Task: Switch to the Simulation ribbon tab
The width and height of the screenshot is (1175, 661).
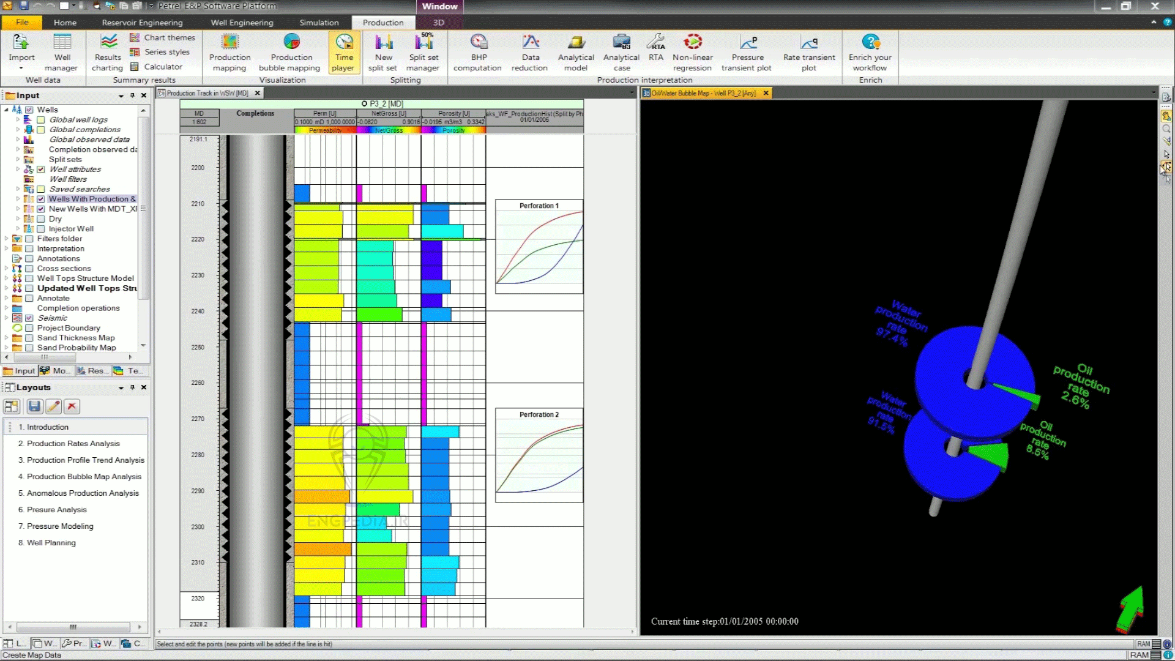Action: pos(318,23)
